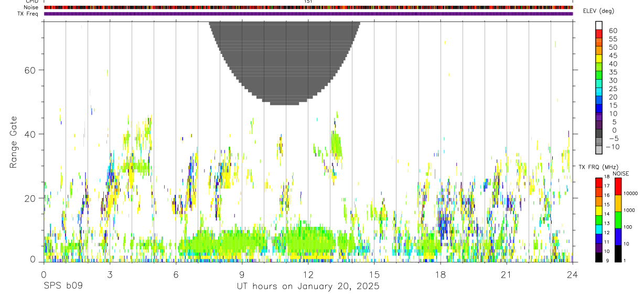Click the '60' tick on the Range Gate axis

coord(31,70)
